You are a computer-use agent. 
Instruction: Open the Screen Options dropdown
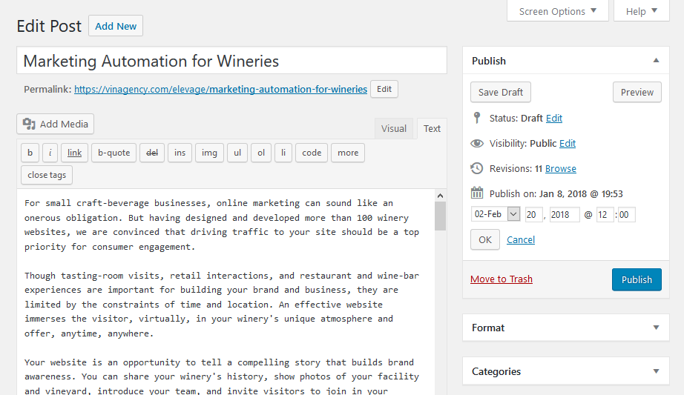pyautogui.click(x=557, y=11)
